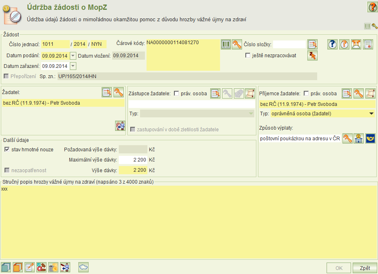Open the Datum zařazení date dropdown
Viewport: 378px width, 274px height.
pos(73,66)
